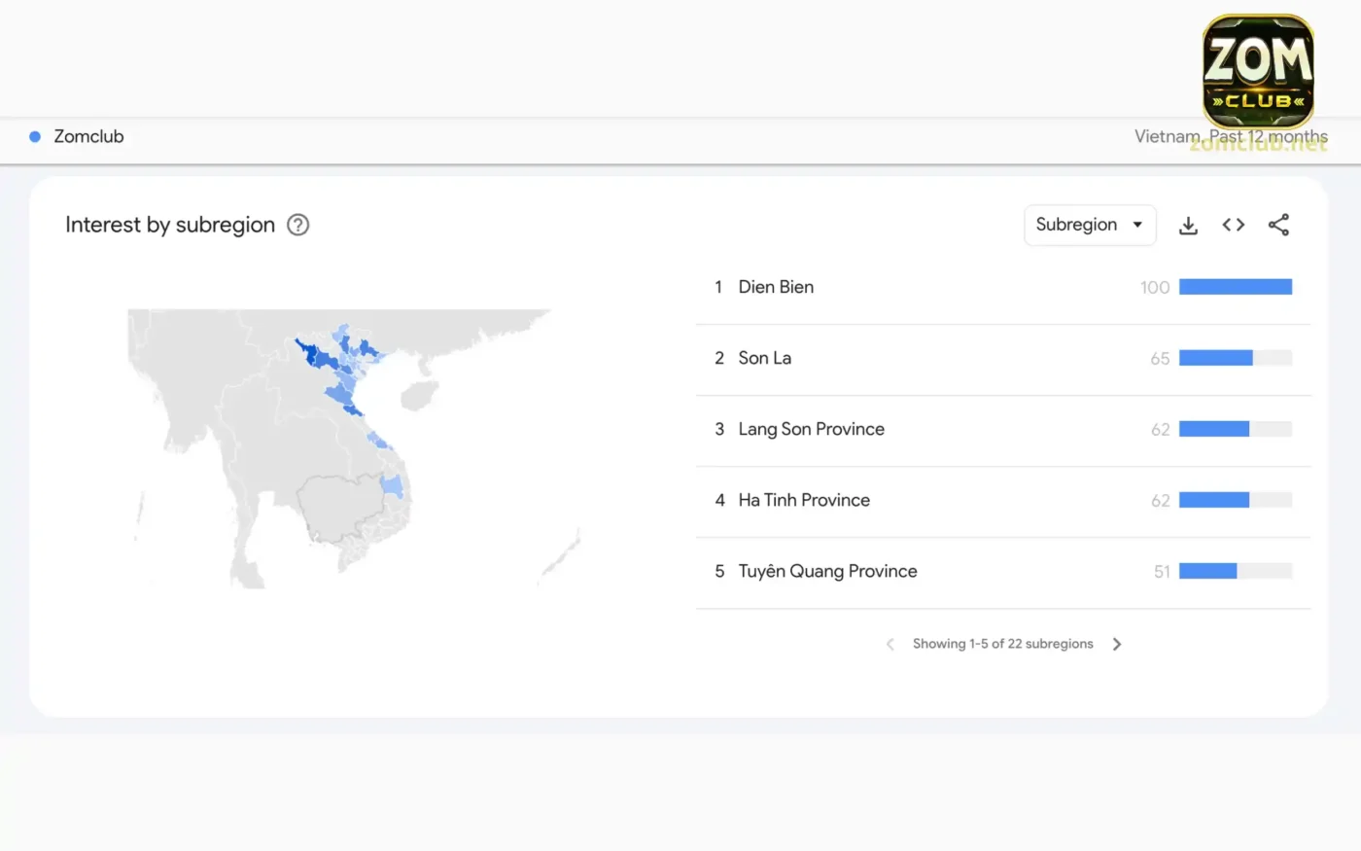Click the Showing 1-5 of 22 subregions text

pyautogui.click(x=1002, y=643)
